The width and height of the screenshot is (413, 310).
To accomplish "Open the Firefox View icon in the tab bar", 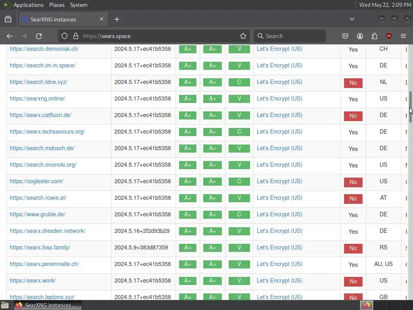I will click(8, 19).
